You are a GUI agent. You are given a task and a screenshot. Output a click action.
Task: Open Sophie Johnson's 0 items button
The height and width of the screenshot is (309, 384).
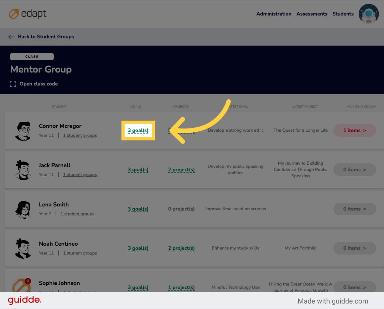coord(355,287)
